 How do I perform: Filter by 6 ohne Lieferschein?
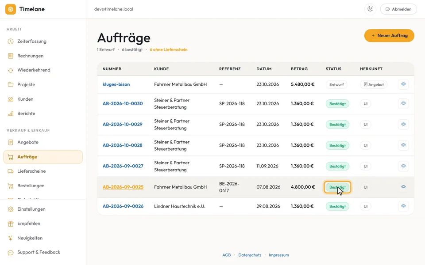tap(169, 49)
